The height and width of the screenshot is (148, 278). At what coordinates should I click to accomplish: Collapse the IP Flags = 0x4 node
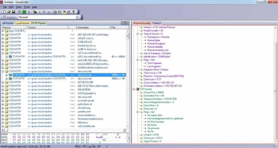[x=137, y=60]
